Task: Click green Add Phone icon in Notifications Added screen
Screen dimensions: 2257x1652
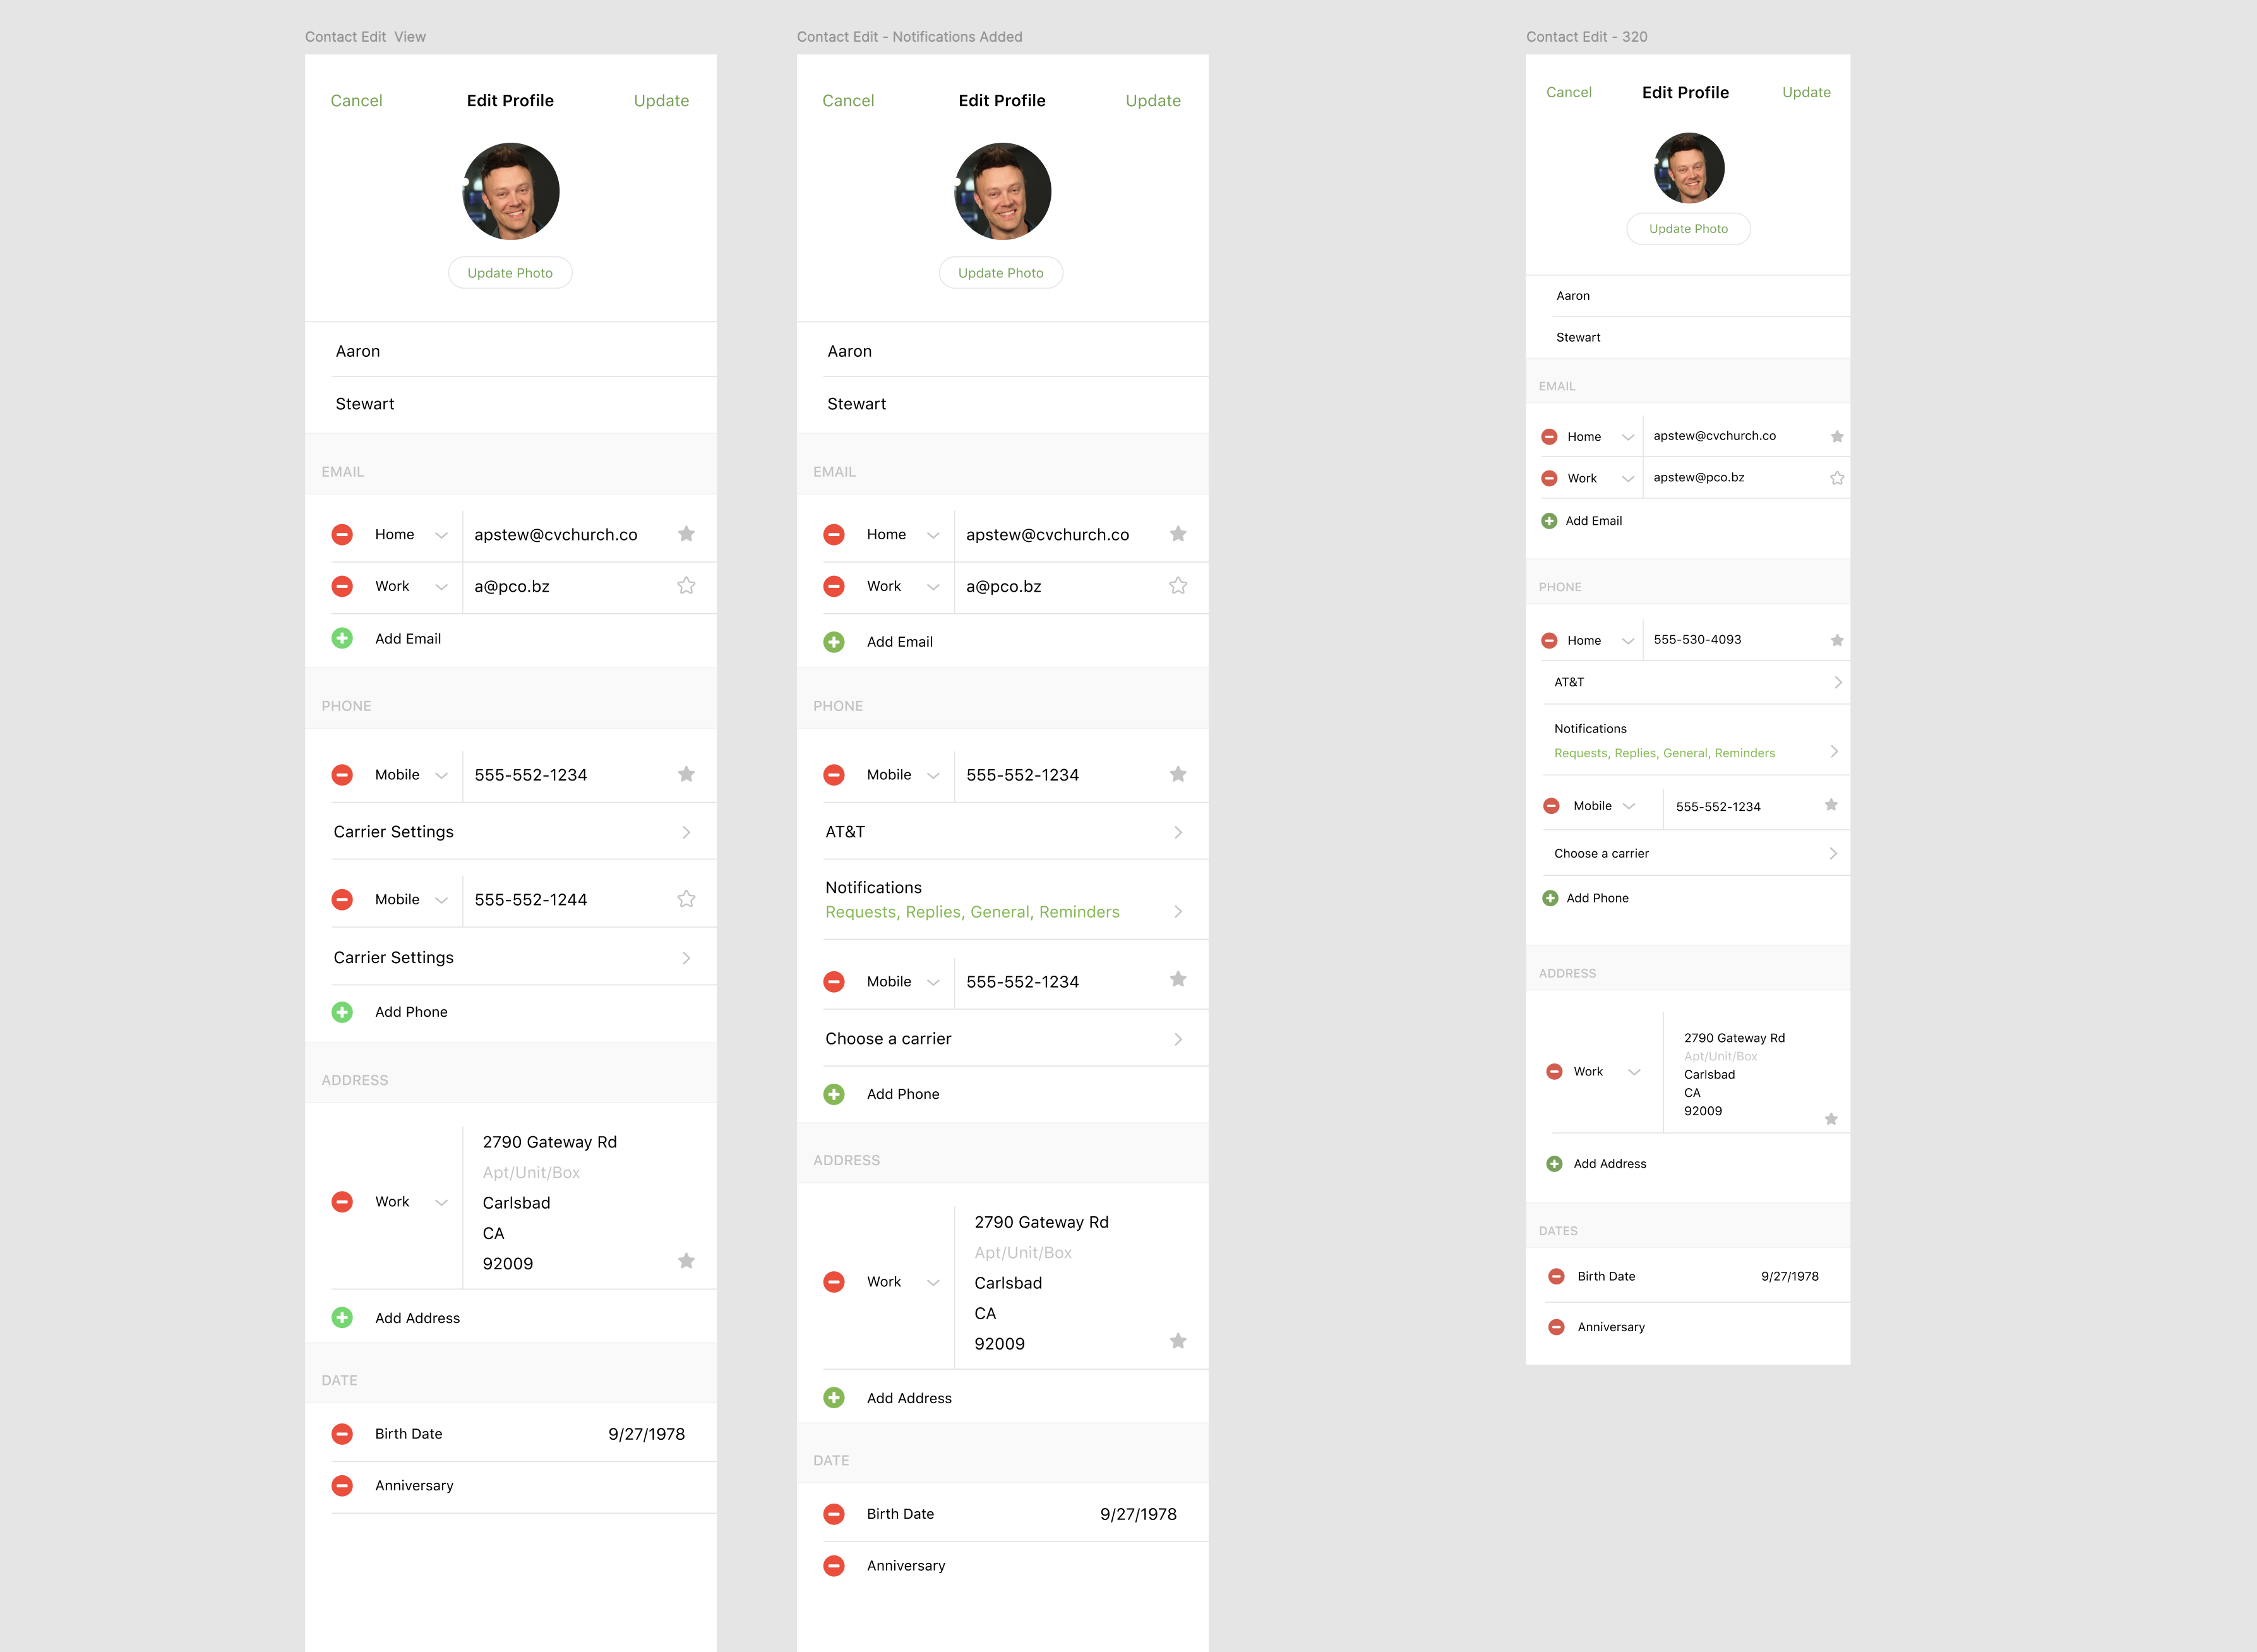Action: [834, 1094]
